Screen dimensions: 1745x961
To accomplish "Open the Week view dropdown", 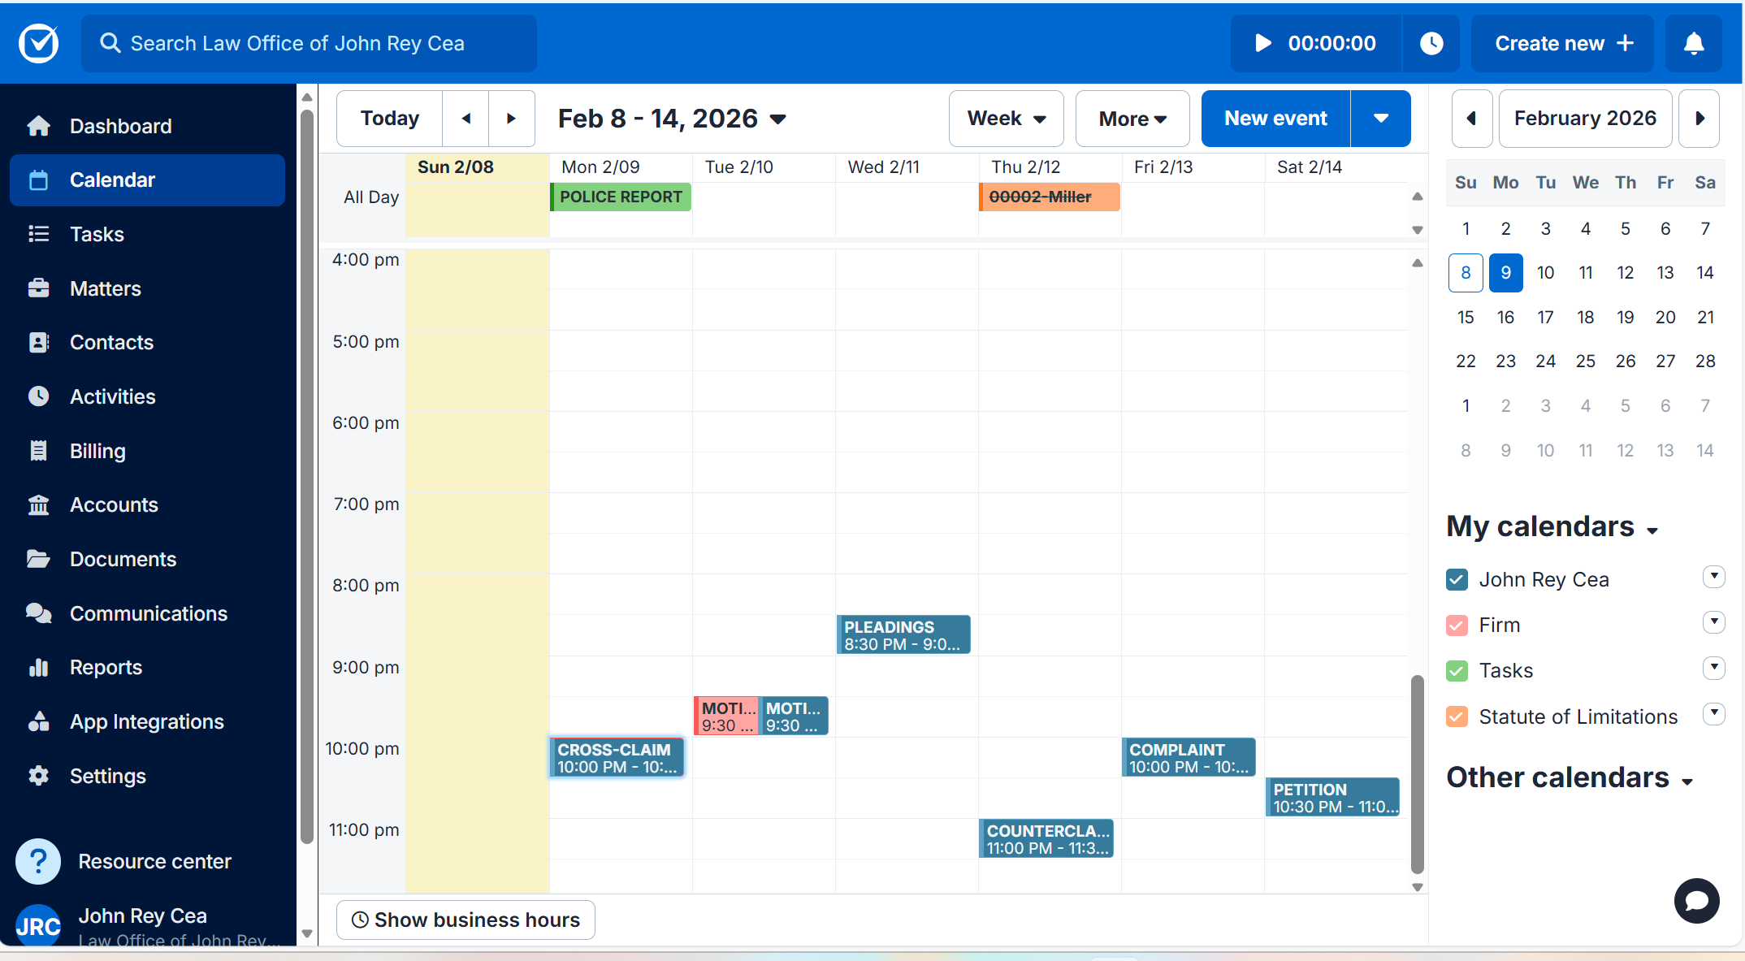I will pyautogui.click(x=1006, y=119).
